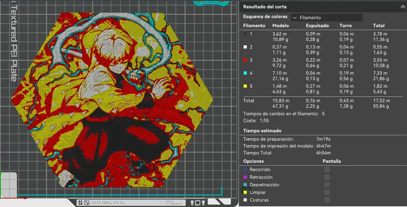Click the Filamento column header in the table

coord(254,26)
